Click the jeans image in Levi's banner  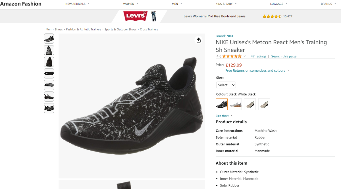(154, 16)
